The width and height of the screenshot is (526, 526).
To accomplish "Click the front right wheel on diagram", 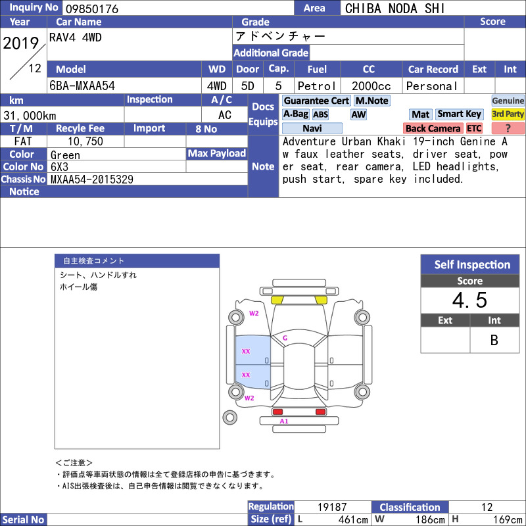I will pyautogui.click(x=362, y=318).
